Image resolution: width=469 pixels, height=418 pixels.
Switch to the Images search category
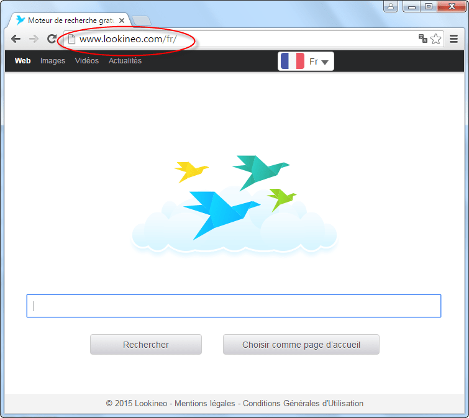53,61
